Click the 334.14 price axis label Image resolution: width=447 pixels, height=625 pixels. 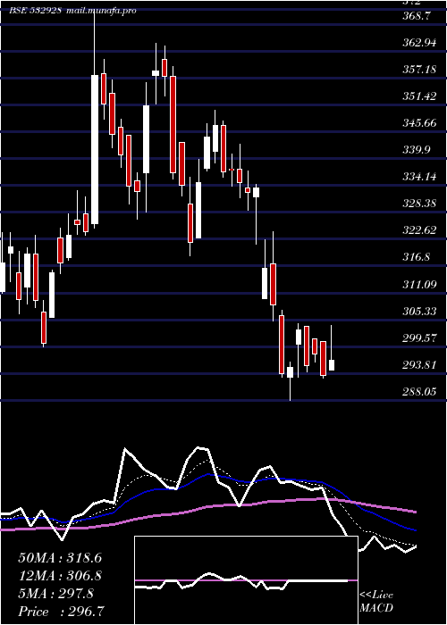[420, 177]
